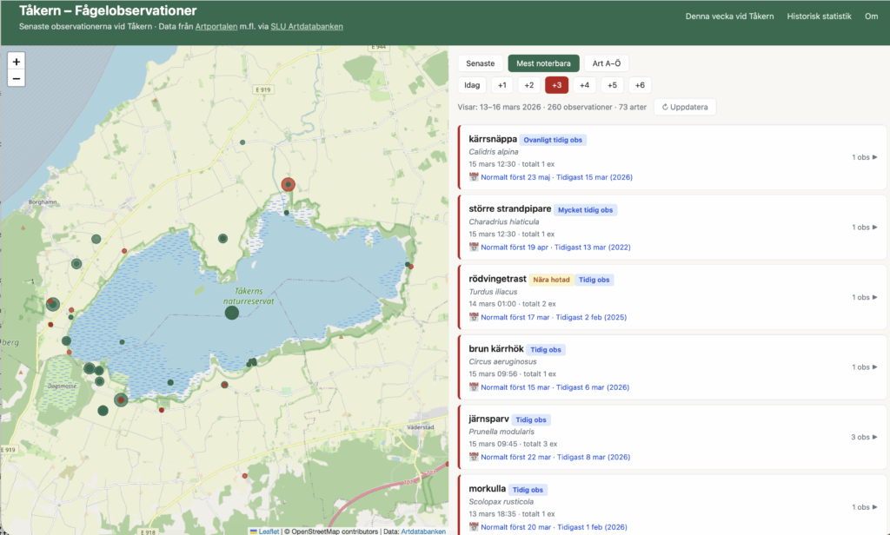The image size is (890, 535).
Task: Open Denna vecka vid Tåkern page
Action: 729,17
